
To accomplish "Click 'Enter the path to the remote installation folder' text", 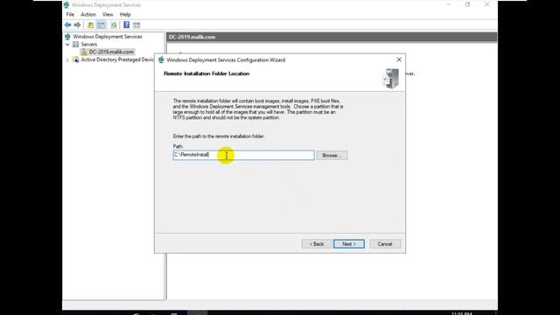I will [219, 136].
